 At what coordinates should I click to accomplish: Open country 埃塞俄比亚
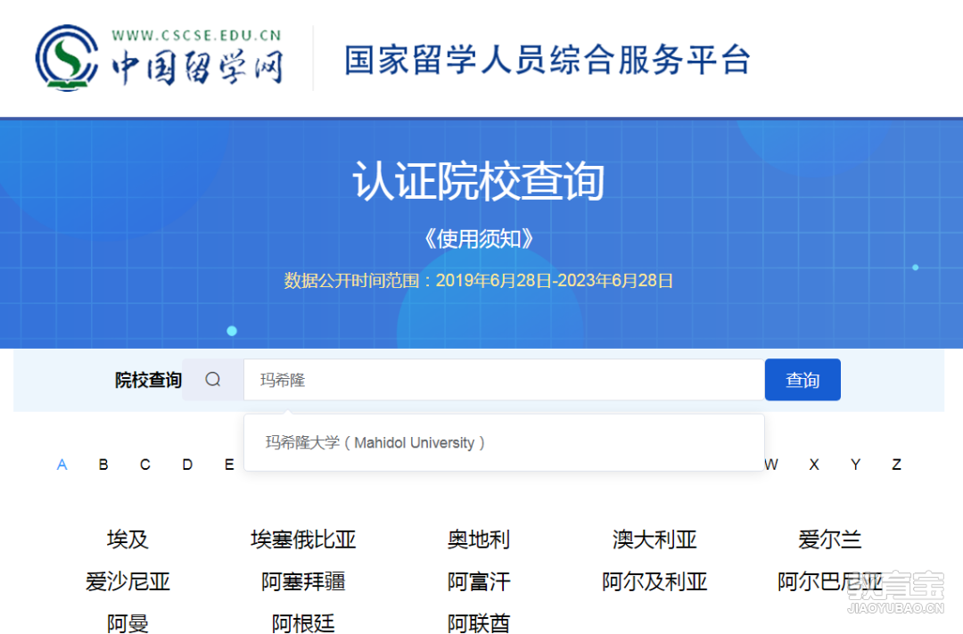303,539
